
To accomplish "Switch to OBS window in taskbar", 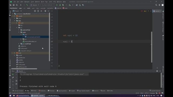I will tap(53, 96).
